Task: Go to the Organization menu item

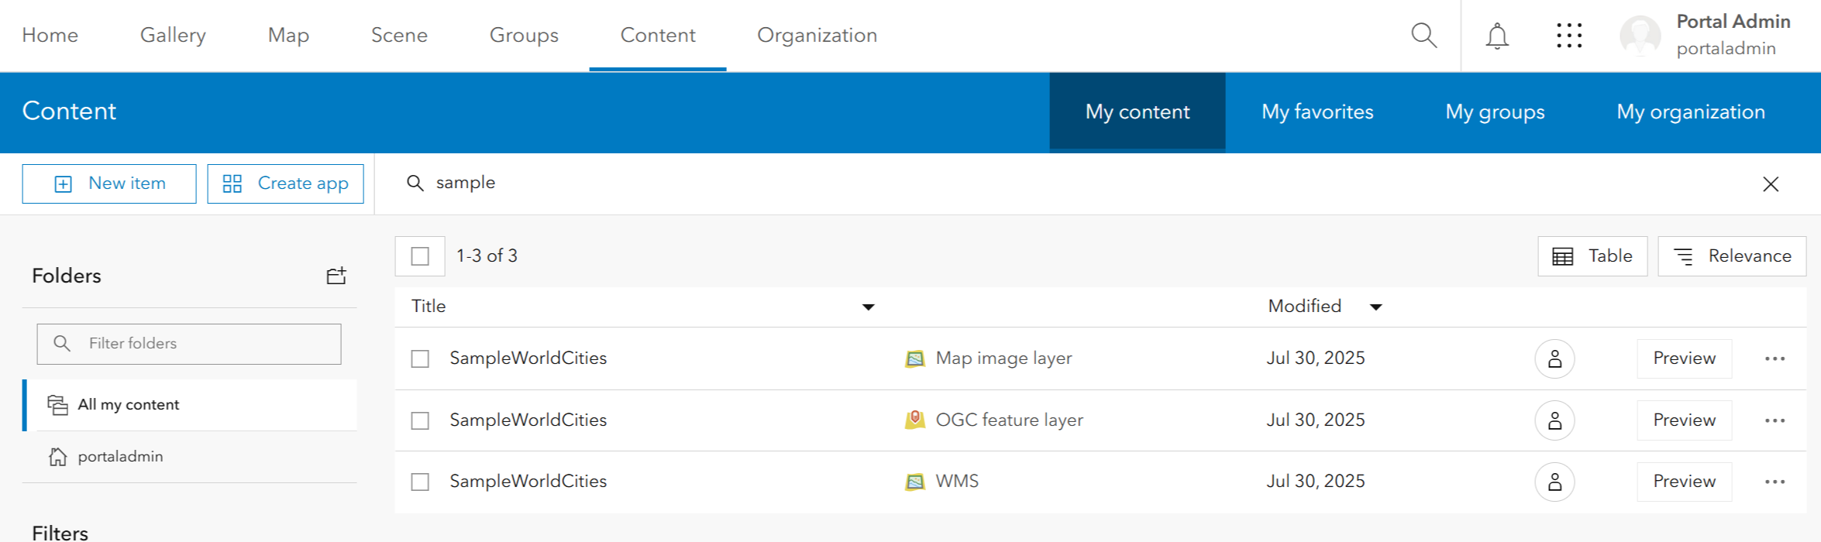Action: [817, 36]
